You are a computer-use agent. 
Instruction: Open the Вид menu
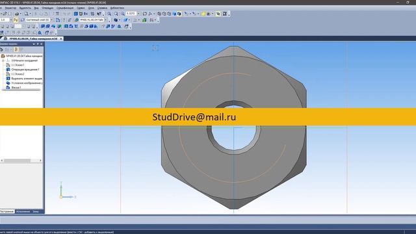point(36,8)
